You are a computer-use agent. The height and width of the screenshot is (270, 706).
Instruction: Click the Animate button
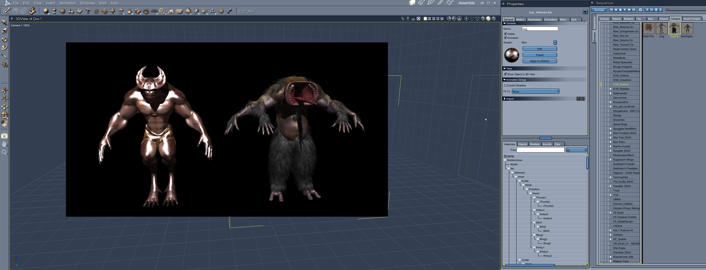coord(599,10)
